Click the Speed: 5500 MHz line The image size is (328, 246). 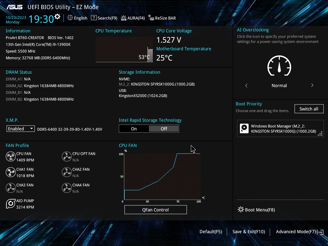(x=20, y=51)
